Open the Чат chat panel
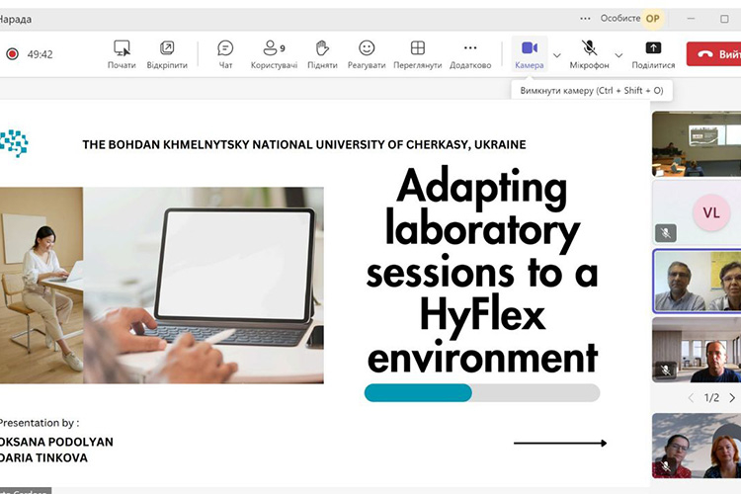The image size is (741, 494). (x=225, y=48)
